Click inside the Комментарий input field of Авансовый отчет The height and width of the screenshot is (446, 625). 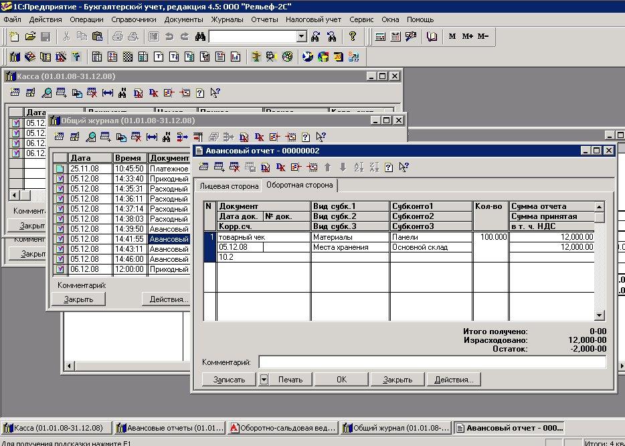432,362
